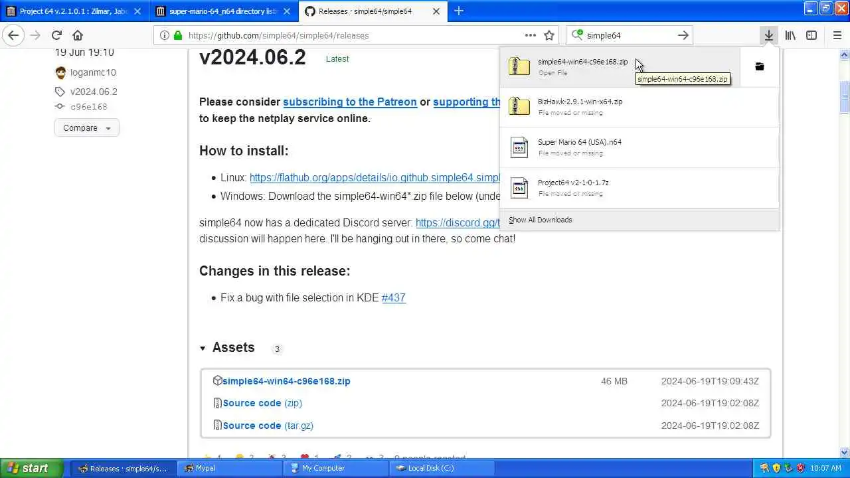Click BizHawk zip file icon in downloads
Image resolution: width=850 pixels, height=478 pixels.
point(519,107)
